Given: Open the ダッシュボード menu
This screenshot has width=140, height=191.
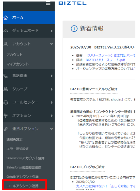Looking at the screenshot, I should 29,31.
